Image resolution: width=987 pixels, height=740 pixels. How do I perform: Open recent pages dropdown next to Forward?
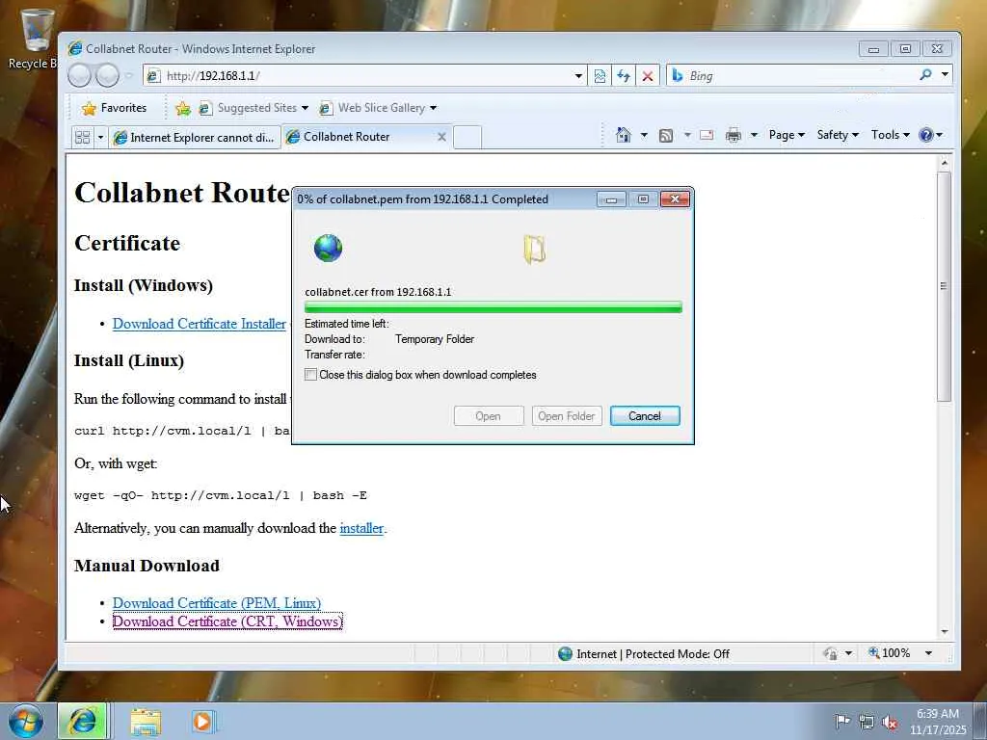[128, 76]
